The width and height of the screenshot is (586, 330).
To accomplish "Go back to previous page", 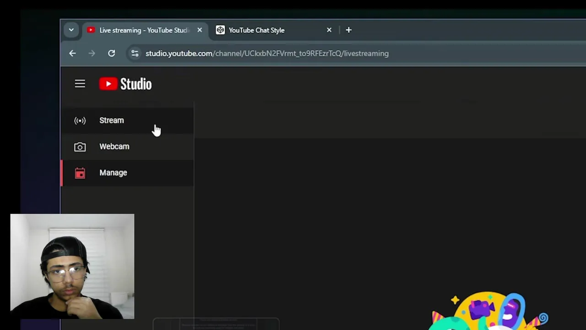I will pos(72,54).
